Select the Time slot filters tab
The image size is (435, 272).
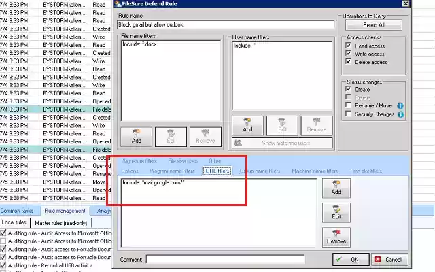tap(366, 171)
